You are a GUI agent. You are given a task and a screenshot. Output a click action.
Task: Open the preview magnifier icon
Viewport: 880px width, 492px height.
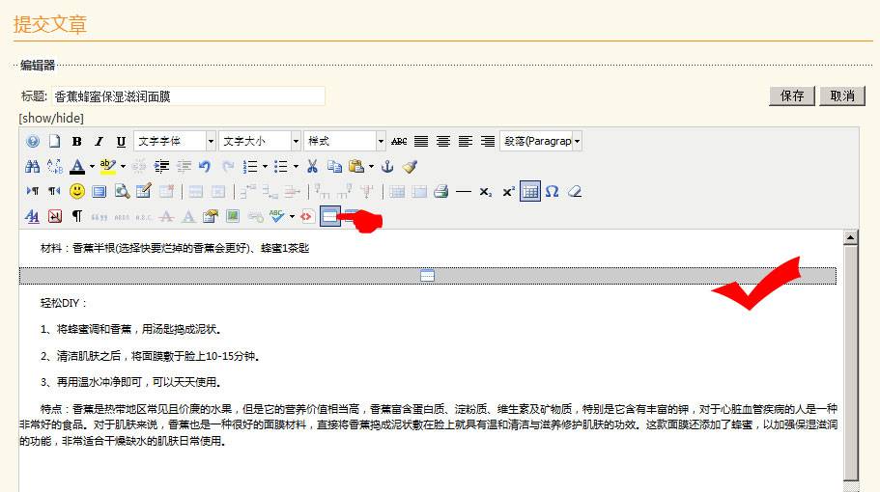[121, 192]
